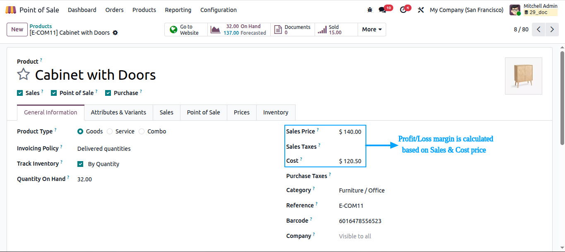The width and height of the screenshot is (565, 252).
Task: Mark product as favorite with star
Action: [x=24, y=75]
